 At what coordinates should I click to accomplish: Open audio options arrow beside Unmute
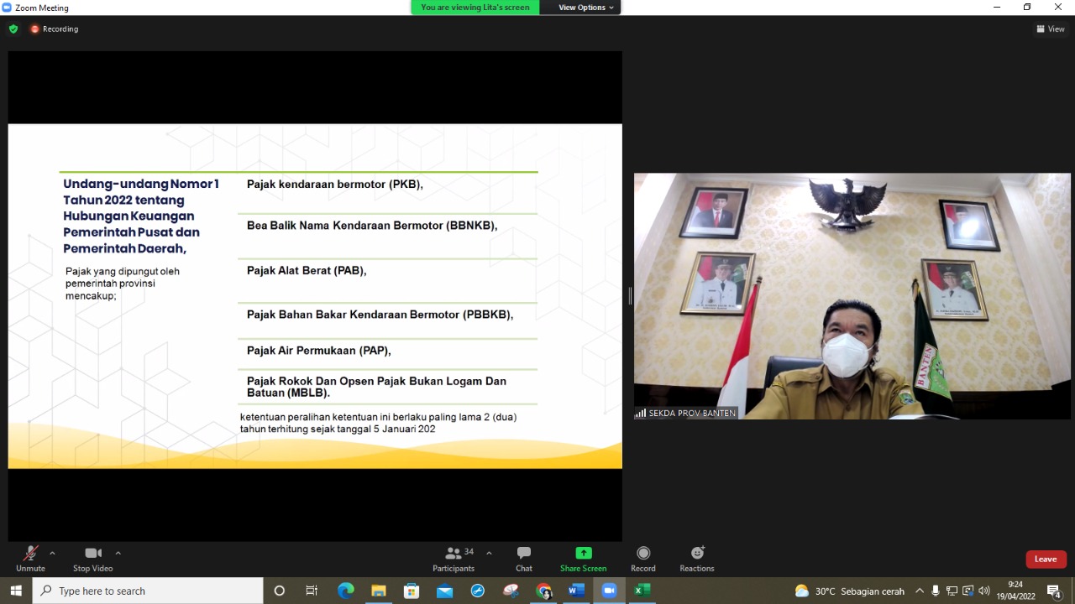(52, 553)
